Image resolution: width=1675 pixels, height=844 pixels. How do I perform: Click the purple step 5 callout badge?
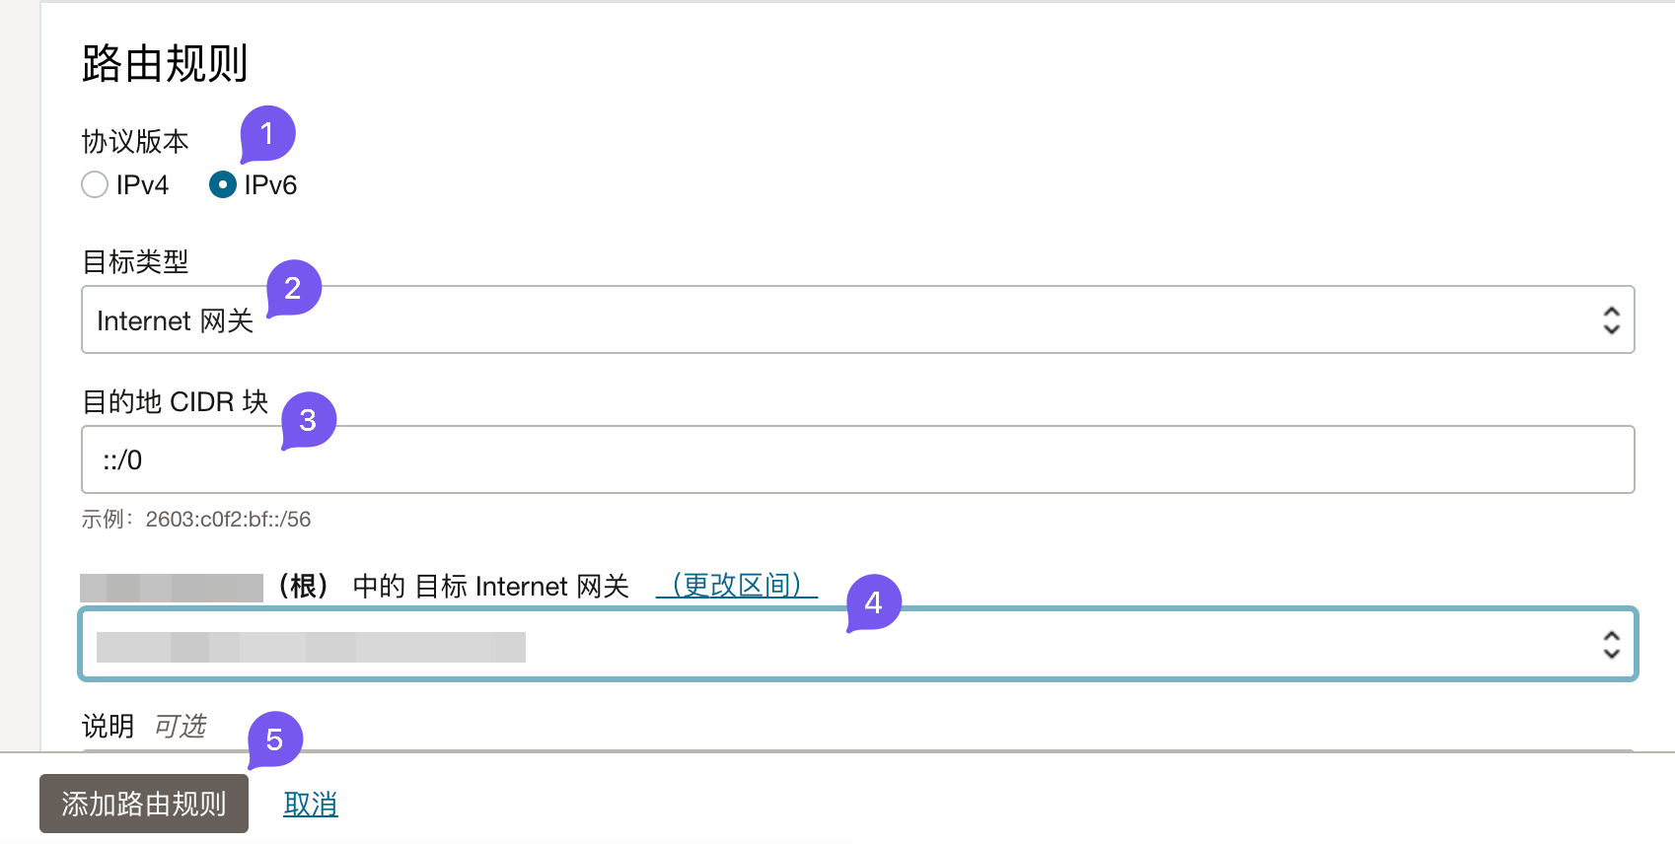(x=274, y=739)
